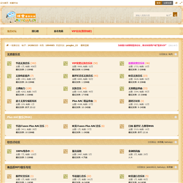The image size is (183, 183).
Task: Click forum icon beside 欧美iTunes Plus AAC音乐
Action: [66, 126]
